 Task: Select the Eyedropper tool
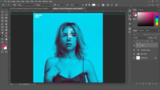click(x=2, y=21)
